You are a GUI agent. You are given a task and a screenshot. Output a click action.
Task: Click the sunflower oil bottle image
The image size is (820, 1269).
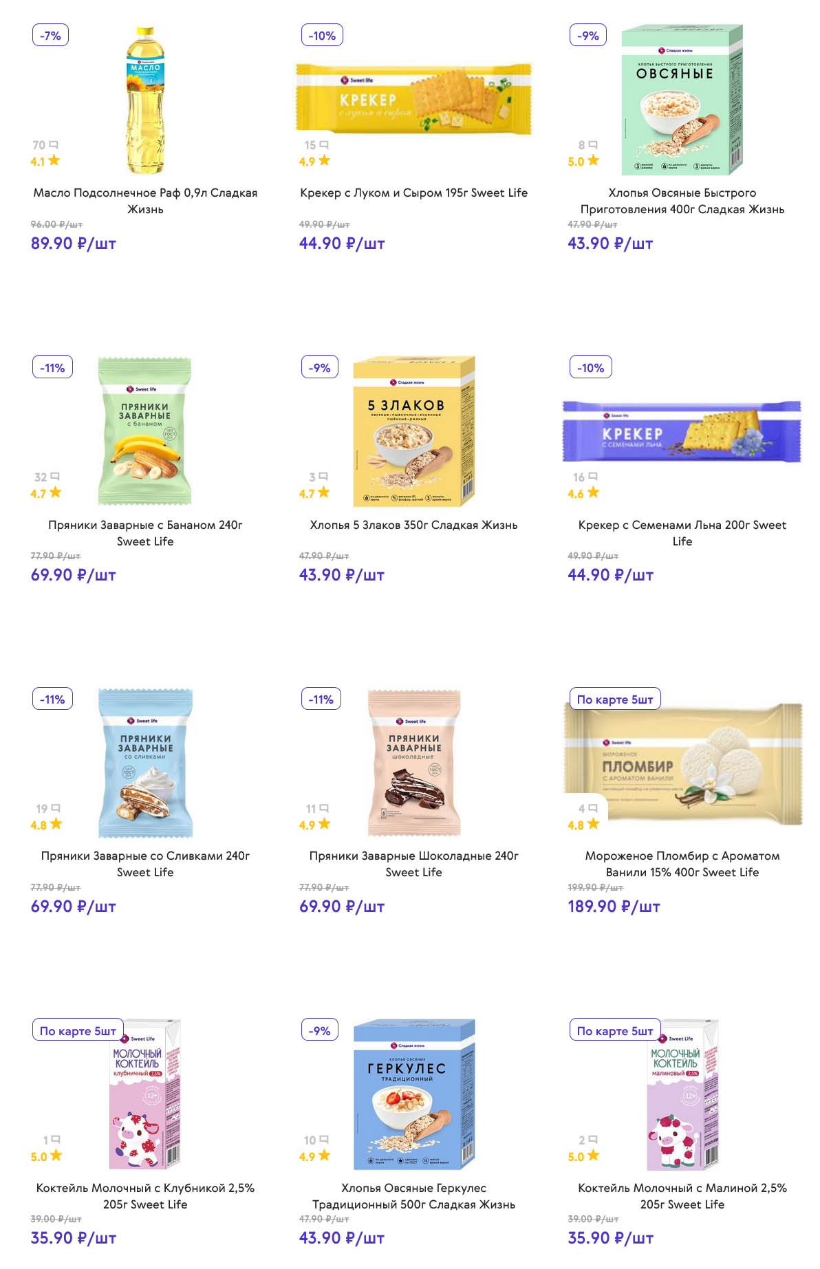[145, 100]
